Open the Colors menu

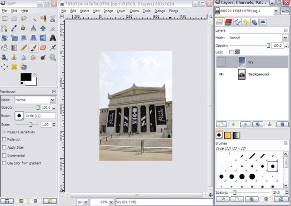point(134,11)
